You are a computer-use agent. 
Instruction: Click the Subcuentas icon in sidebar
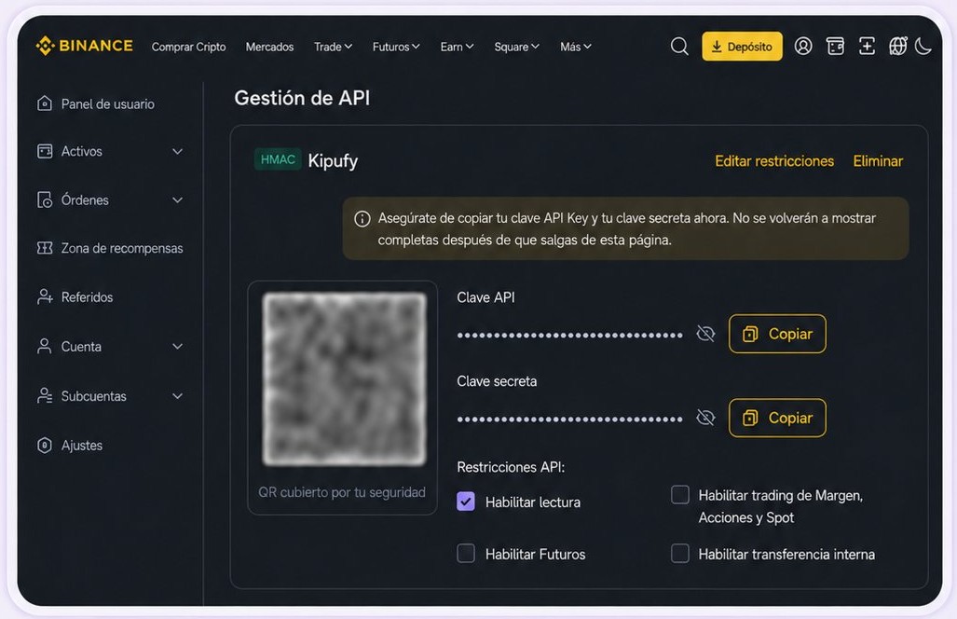pyautogui.click(x=45, y=395)
